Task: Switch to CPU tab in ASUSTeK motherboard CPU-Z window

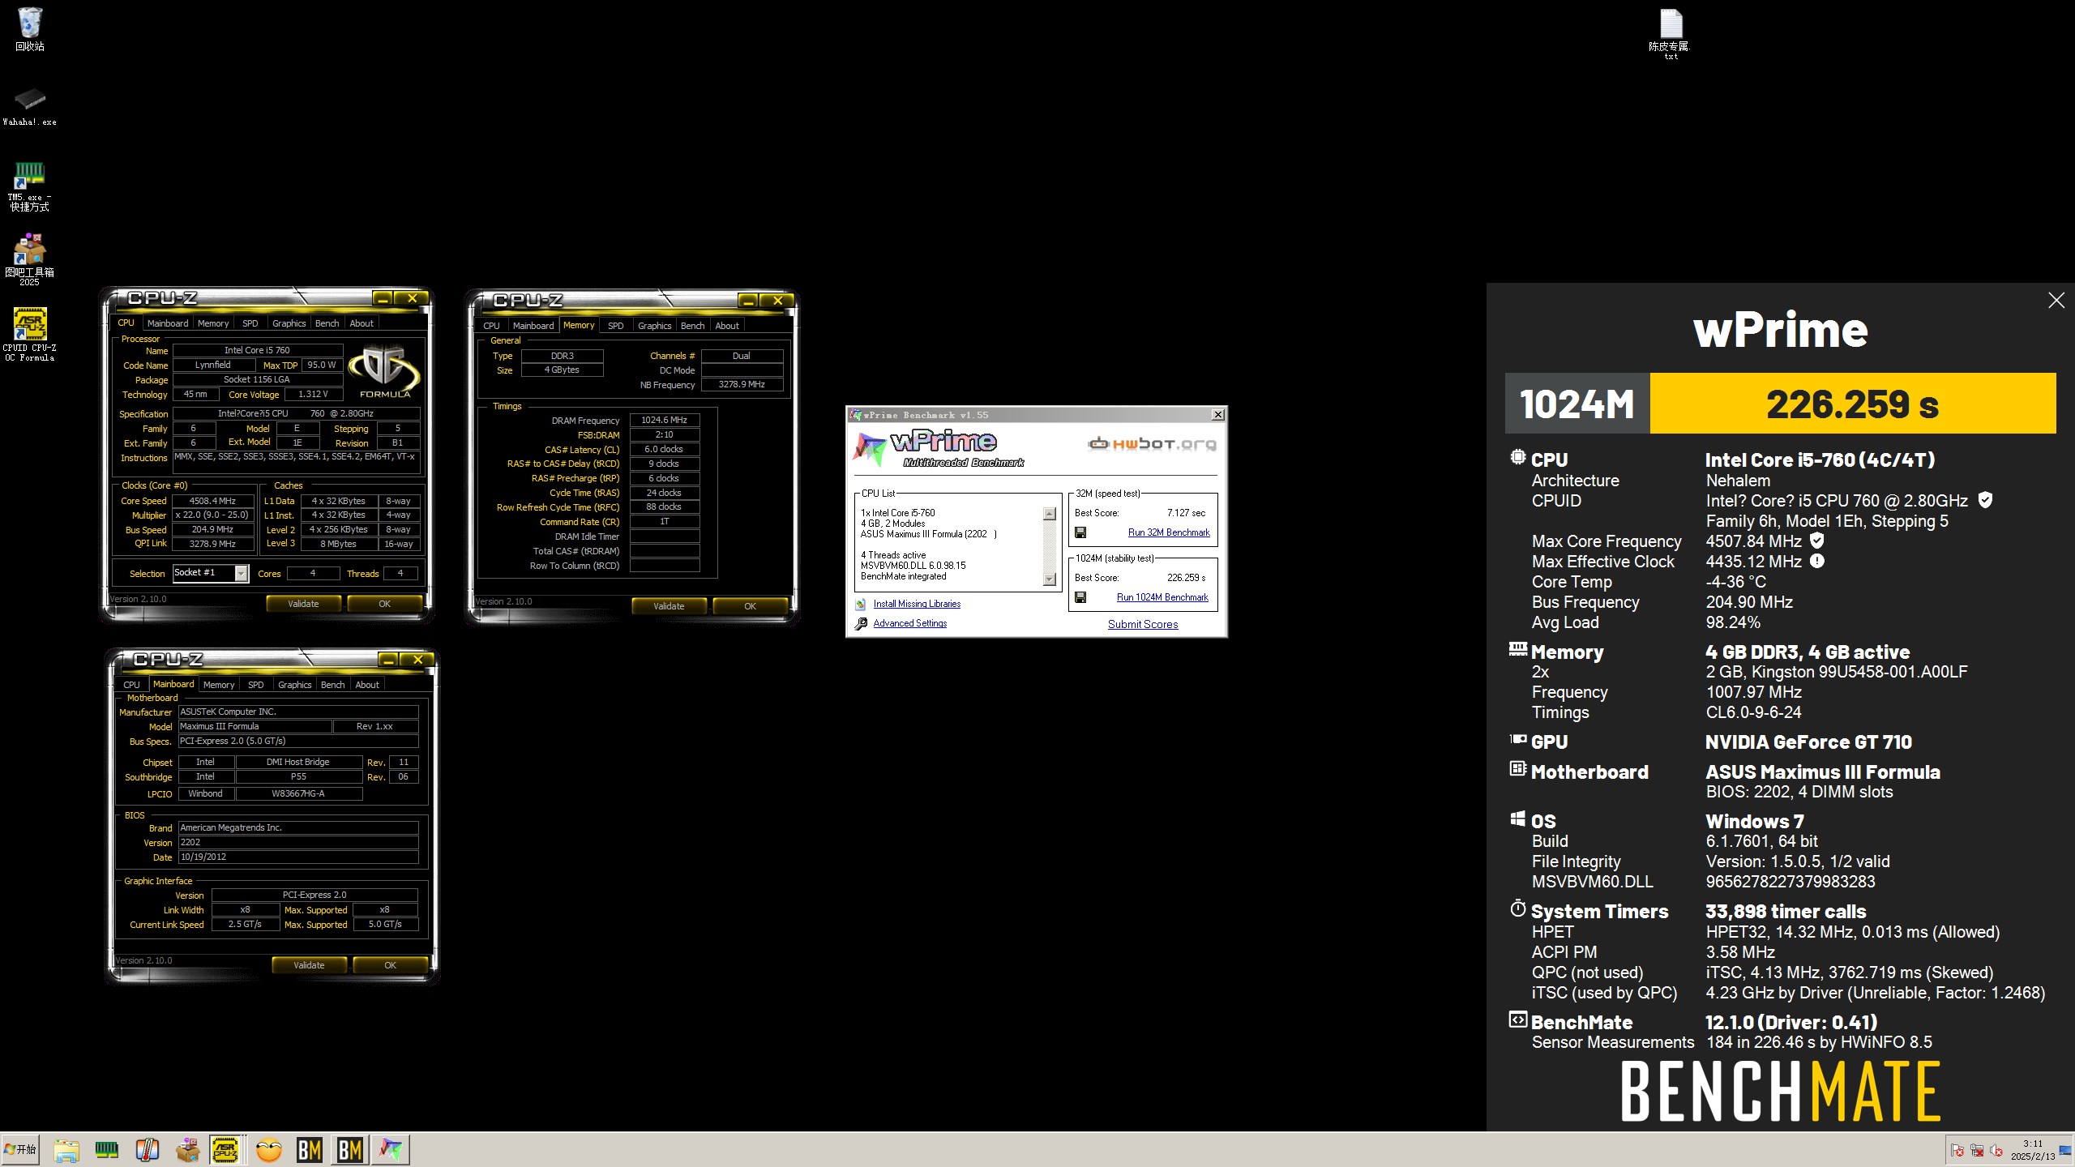Action: pos(131,685)
